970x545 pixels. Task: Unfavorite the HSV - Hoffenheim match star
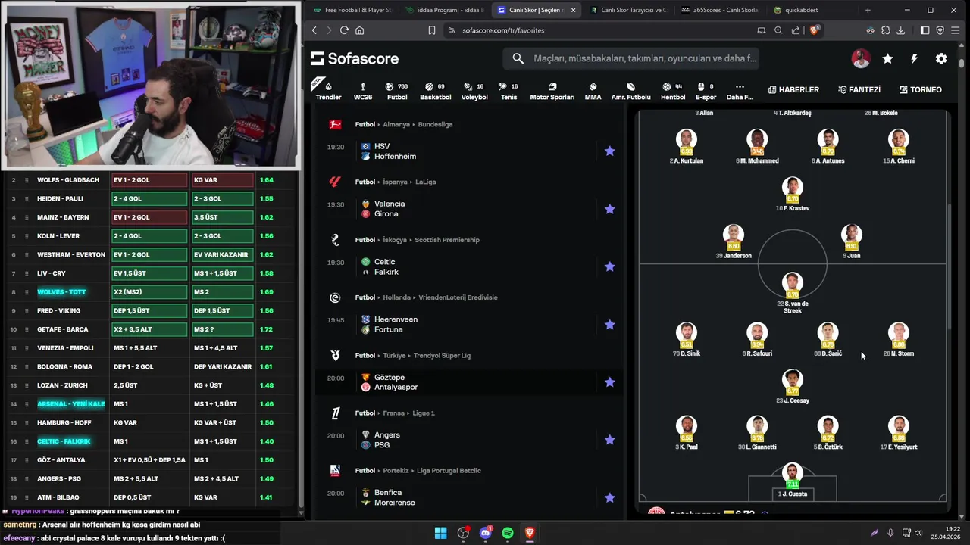pyautogui.click(x=609, y=151)
